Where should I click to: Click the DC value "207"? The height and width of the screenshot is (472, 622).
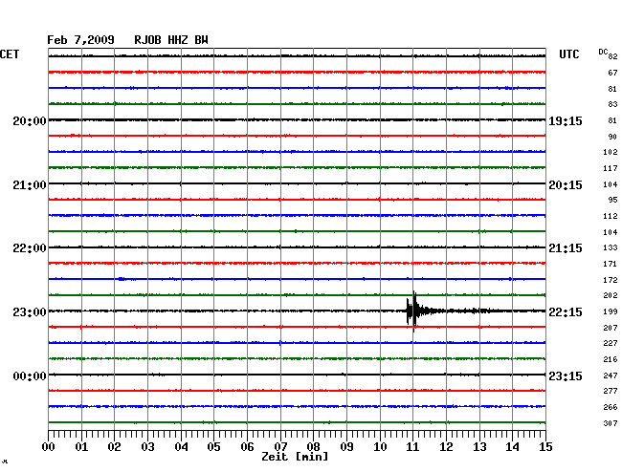[x=611, y=328]
